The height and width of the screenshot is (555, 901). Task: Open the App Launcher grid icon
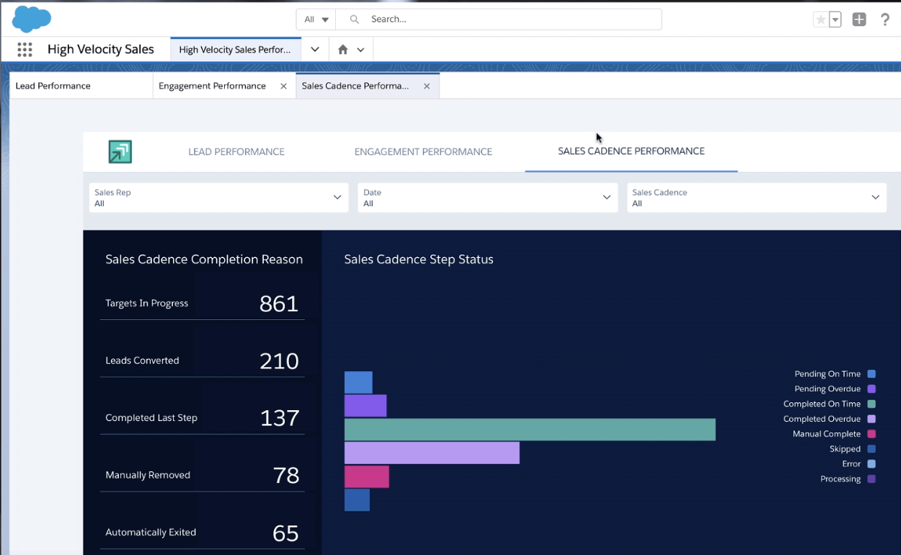click(x=25, y=49)
